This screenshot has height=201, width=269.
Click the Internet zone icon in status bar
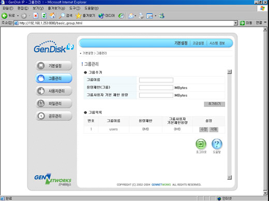coord(219,198)
